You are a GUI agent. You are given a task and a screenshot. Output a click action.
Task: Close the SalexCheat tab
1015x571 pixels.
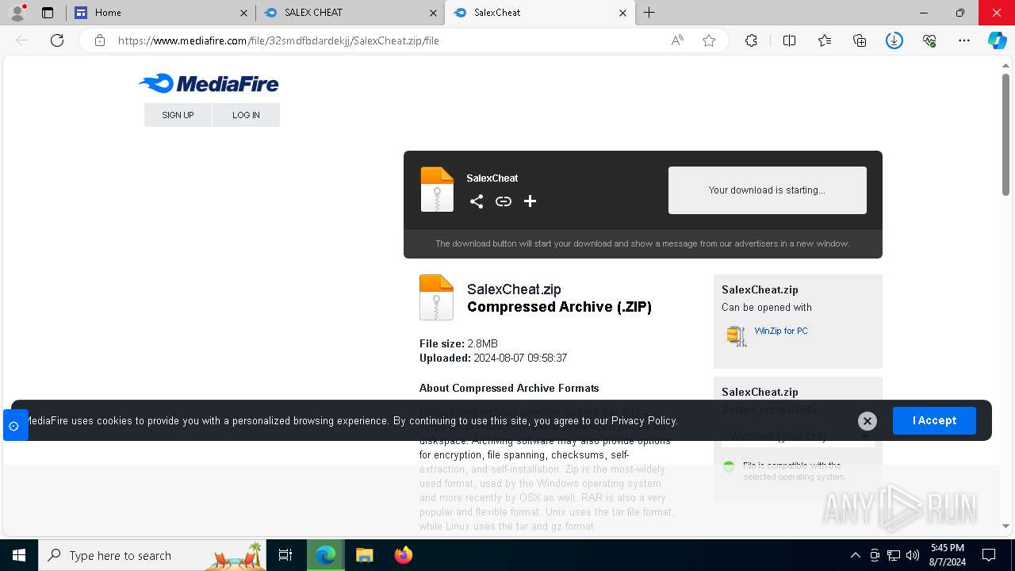tap(622, 13)
